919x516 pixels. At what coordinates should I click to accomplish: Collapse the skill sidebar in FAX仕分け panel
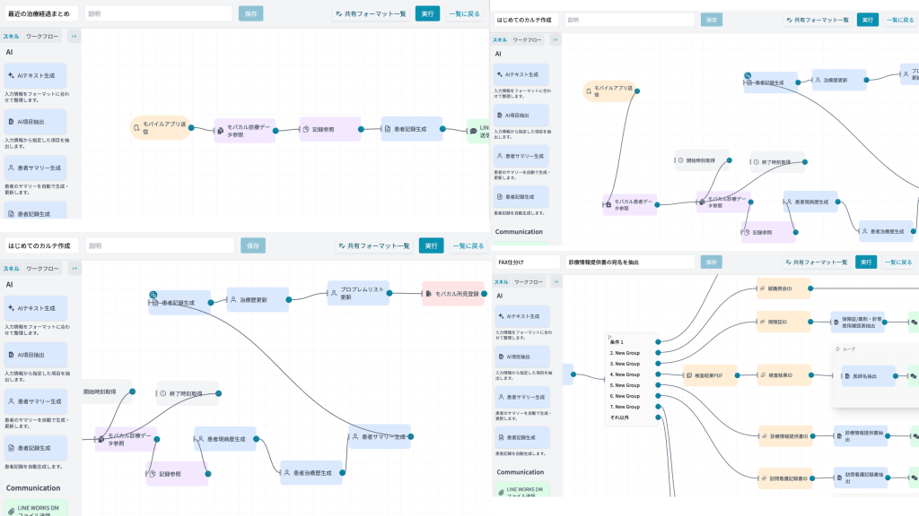556,281
